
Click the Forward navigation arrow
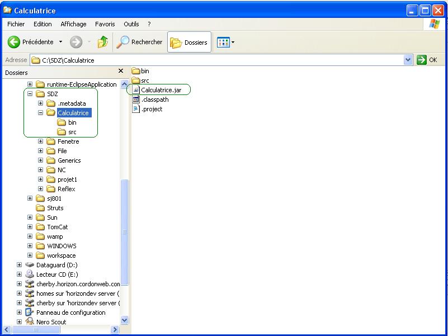pos(76,42)
